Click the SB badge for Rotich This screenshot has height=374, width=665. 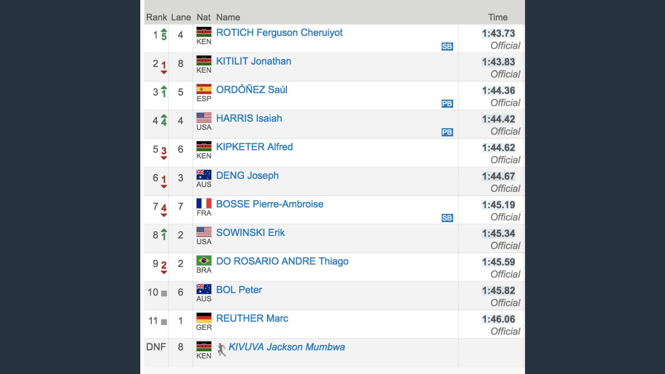coord(447,47)
